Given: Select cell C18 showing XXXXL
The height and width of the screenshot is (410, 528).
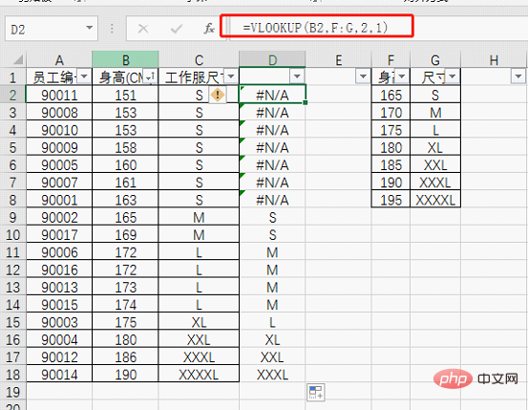Looking at the screenshot, I should pos(199,375).
